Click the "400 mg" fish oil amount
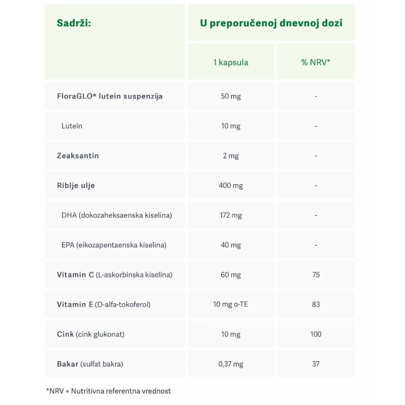Viewport: 405px width, 405px height. click(x=231, y=185)
